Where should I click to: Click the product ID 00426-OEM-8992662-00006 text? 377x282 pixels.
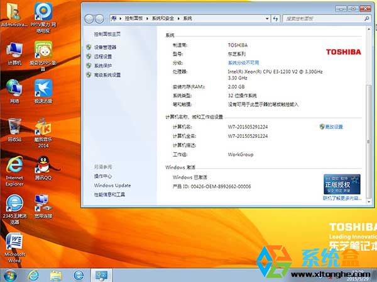coord(221,186)
